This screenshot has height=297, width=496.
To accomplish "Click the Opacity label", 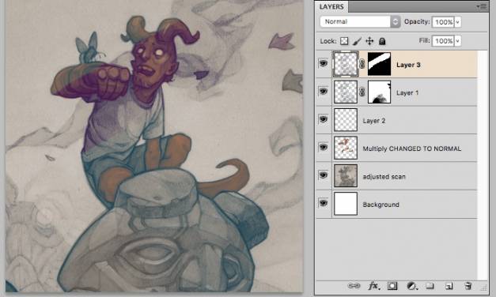I will [x=417, y=22].
